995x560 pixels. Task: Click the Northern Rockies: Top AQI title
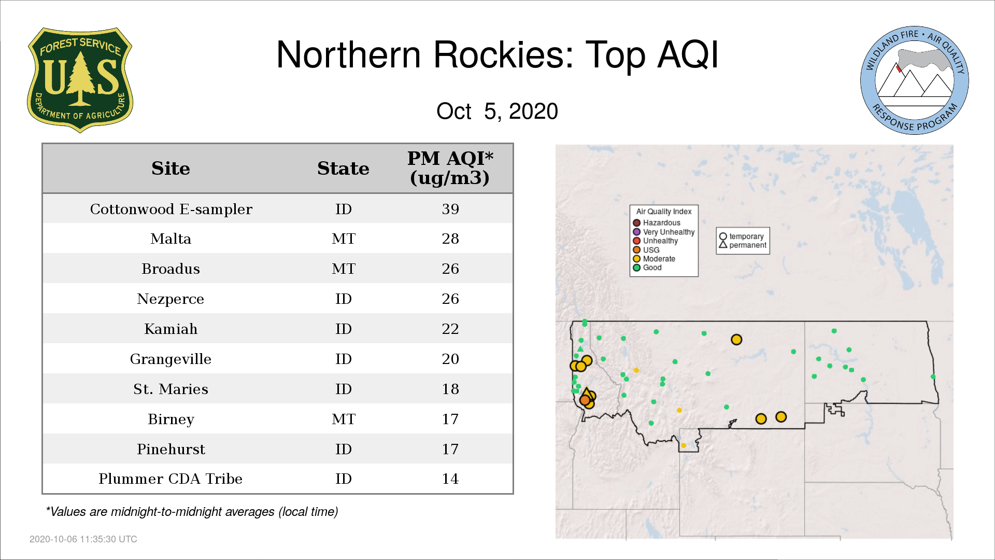pyautogui.click(x=497, y=55)
